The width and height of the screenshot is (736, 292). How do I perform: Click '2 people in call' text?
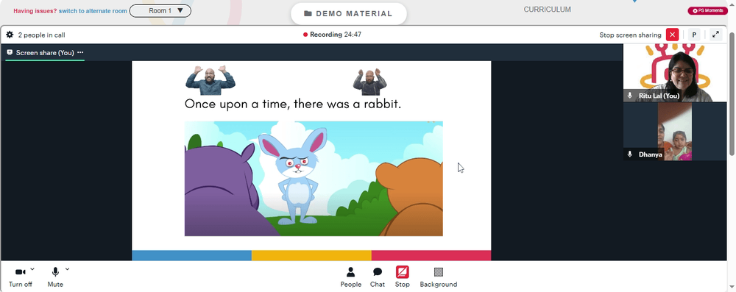(x=41, y=35)
